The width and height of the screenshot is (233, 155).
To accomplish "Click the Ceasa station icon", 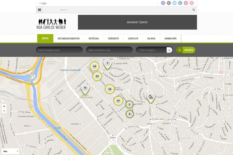I will 59,128.
